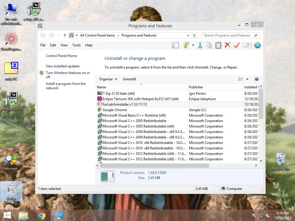Click View installed updates link
Screen dimensions: 295x221
pyautogui.click(x=63, y=66)
